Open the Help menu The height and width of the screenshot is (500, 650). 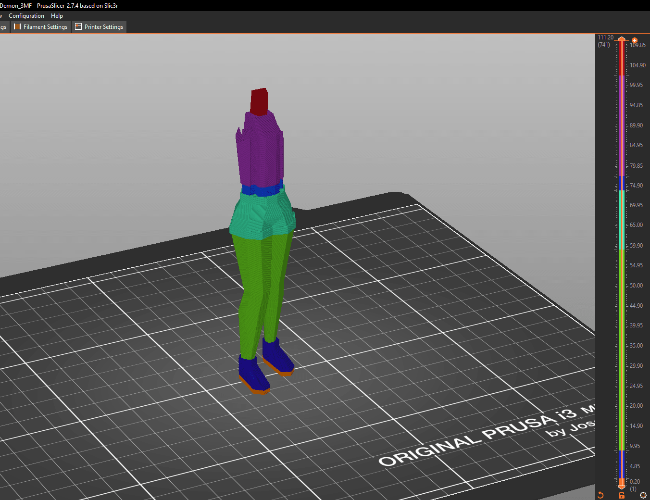pos(57,16)
